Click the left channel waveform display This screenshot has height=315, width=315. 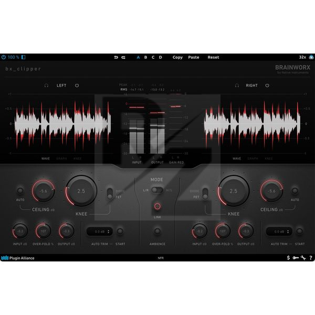[62, 124]
